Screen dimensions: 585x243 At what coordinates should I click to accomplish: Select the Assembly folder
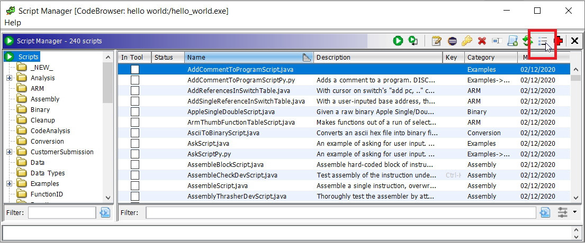point(45,99)
